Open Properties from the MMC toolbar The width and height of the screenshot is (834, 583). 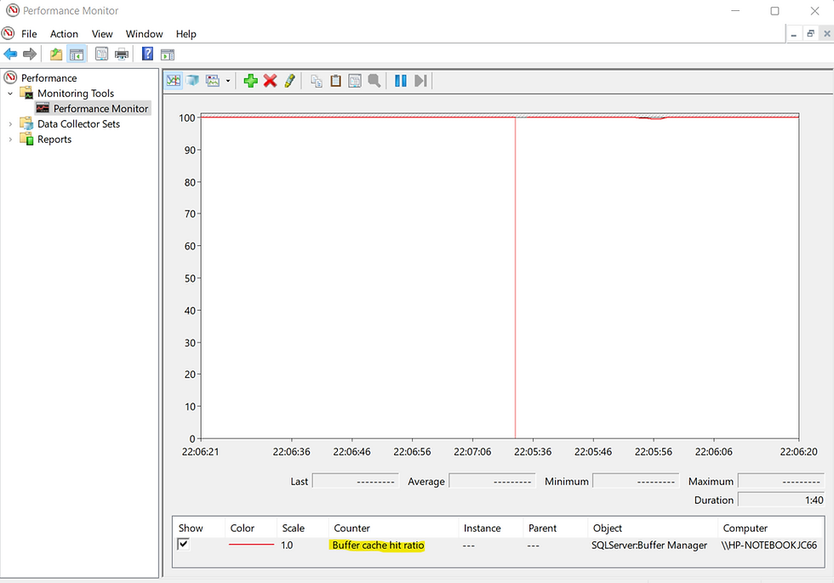(x=101, y=54)
